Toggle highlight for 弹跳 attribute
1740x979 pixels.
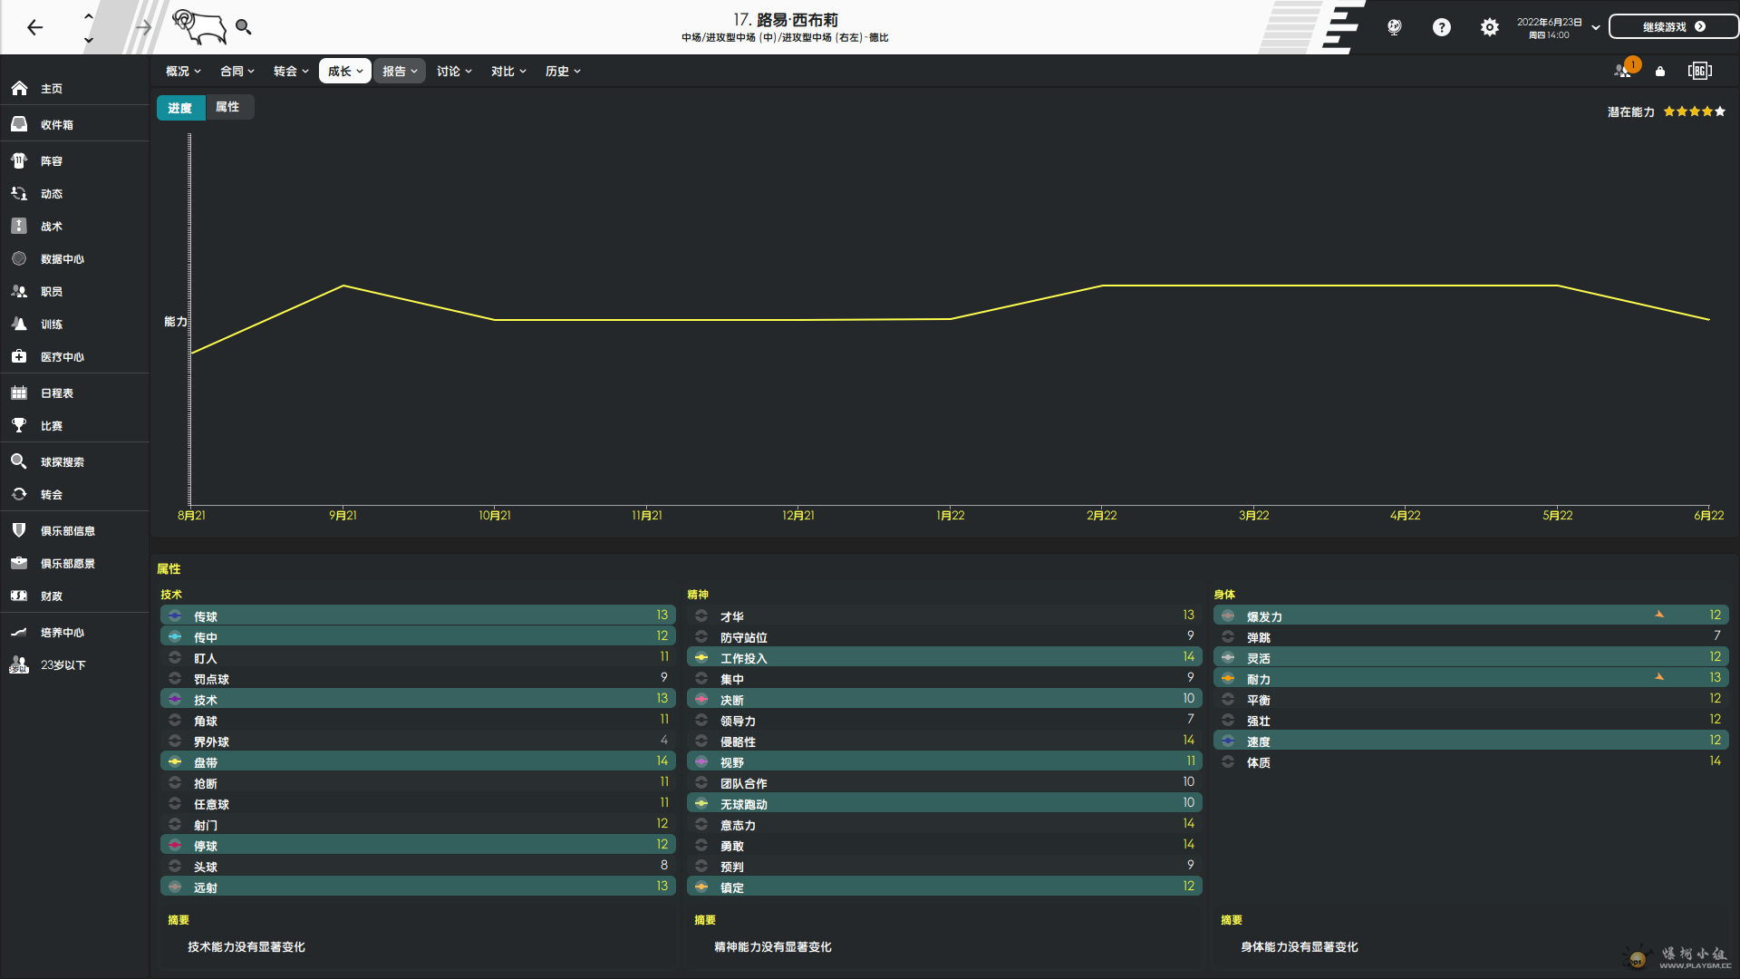coord(1228,637)
